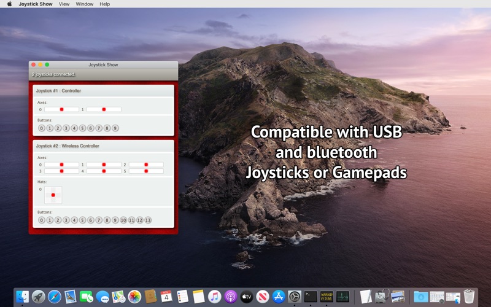Viewport: 491px width, 307px height.
Task: Open the Music app in dock
Action: point(214,297)
